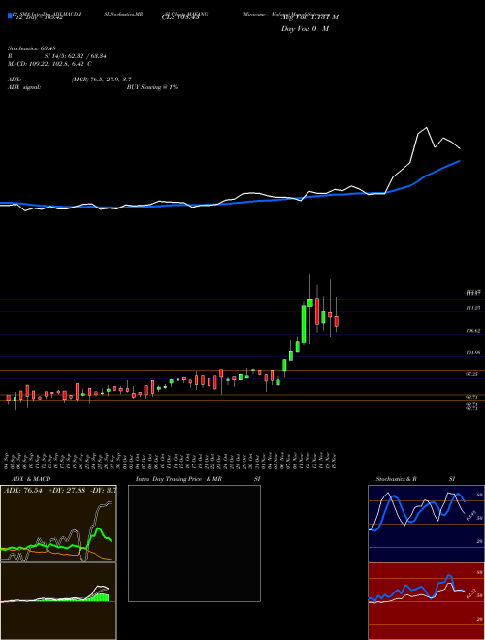The image size is (485, 640).
Task: Click the 'Day Vol: 0 M' readout
Action: (305, 28)
